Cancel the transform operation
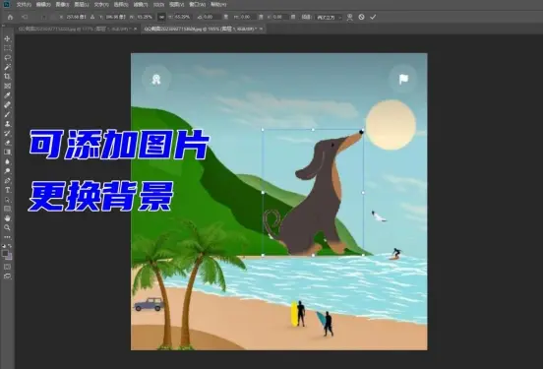This screenshot has width=544, height=369. [x=361, y=17]
